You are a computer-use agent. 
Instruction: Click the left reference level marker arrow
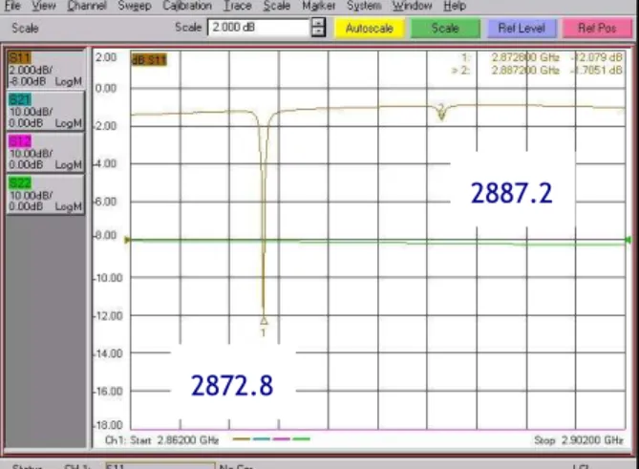click(127, 240)
